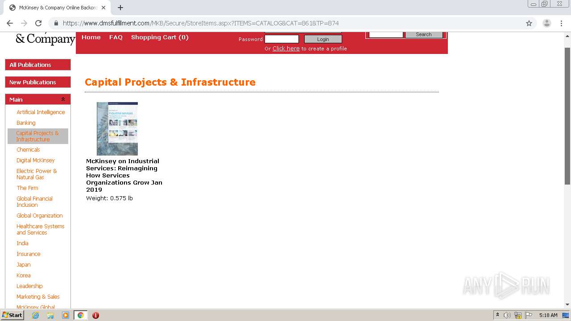This screenshot has width=571, height=321.
Task: Follow 'Click here' to create a profile
Action: pyautogui.click(x=286, y=49)
